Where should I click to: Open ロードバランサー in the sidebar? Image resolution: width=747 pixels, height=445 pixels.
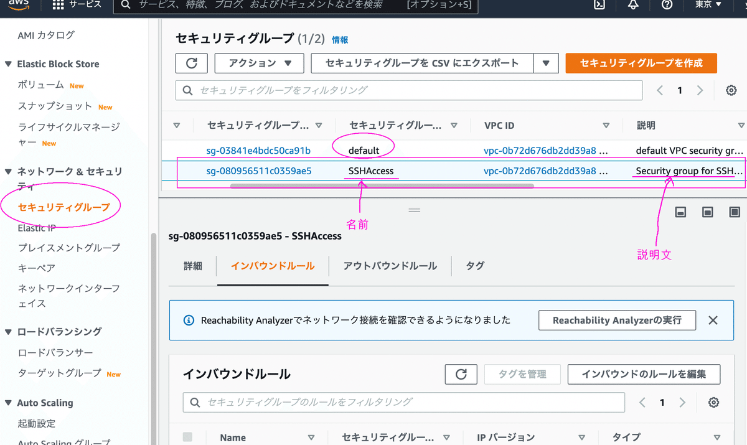pos(55,352)
